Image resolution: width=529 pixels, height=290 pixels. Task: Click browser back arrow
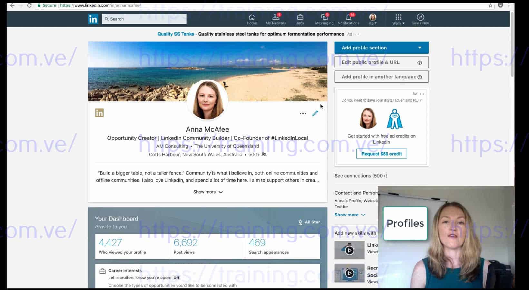coord(13,5)
